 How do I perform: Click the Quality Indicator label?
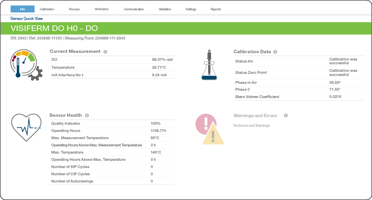click(x=66, y=124)
